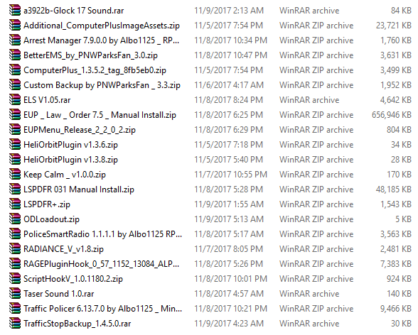Viewport: 418px width, 335px height.
Task: Click the icon next to ODLoadout.zip
Action: click(15, 219)
